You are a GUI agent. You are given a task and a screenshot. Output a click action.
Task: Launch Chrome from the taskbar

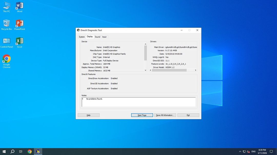click(x=29, y=151)
